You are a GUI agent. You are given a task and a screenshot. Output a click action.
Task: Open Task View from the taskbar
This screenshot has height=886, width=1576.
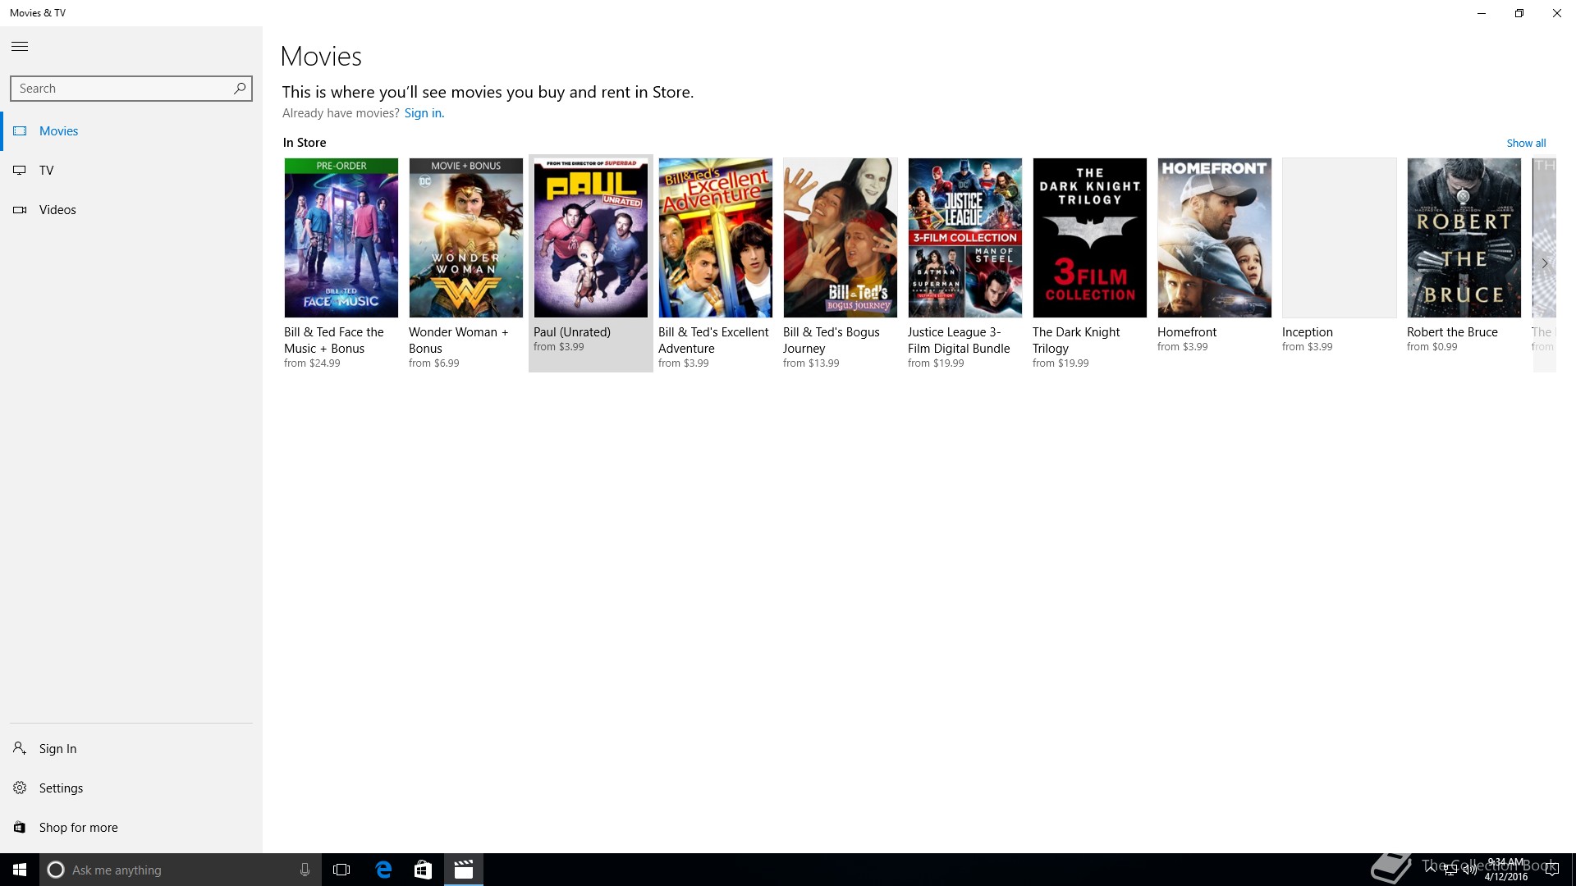(x=341, y=870)
